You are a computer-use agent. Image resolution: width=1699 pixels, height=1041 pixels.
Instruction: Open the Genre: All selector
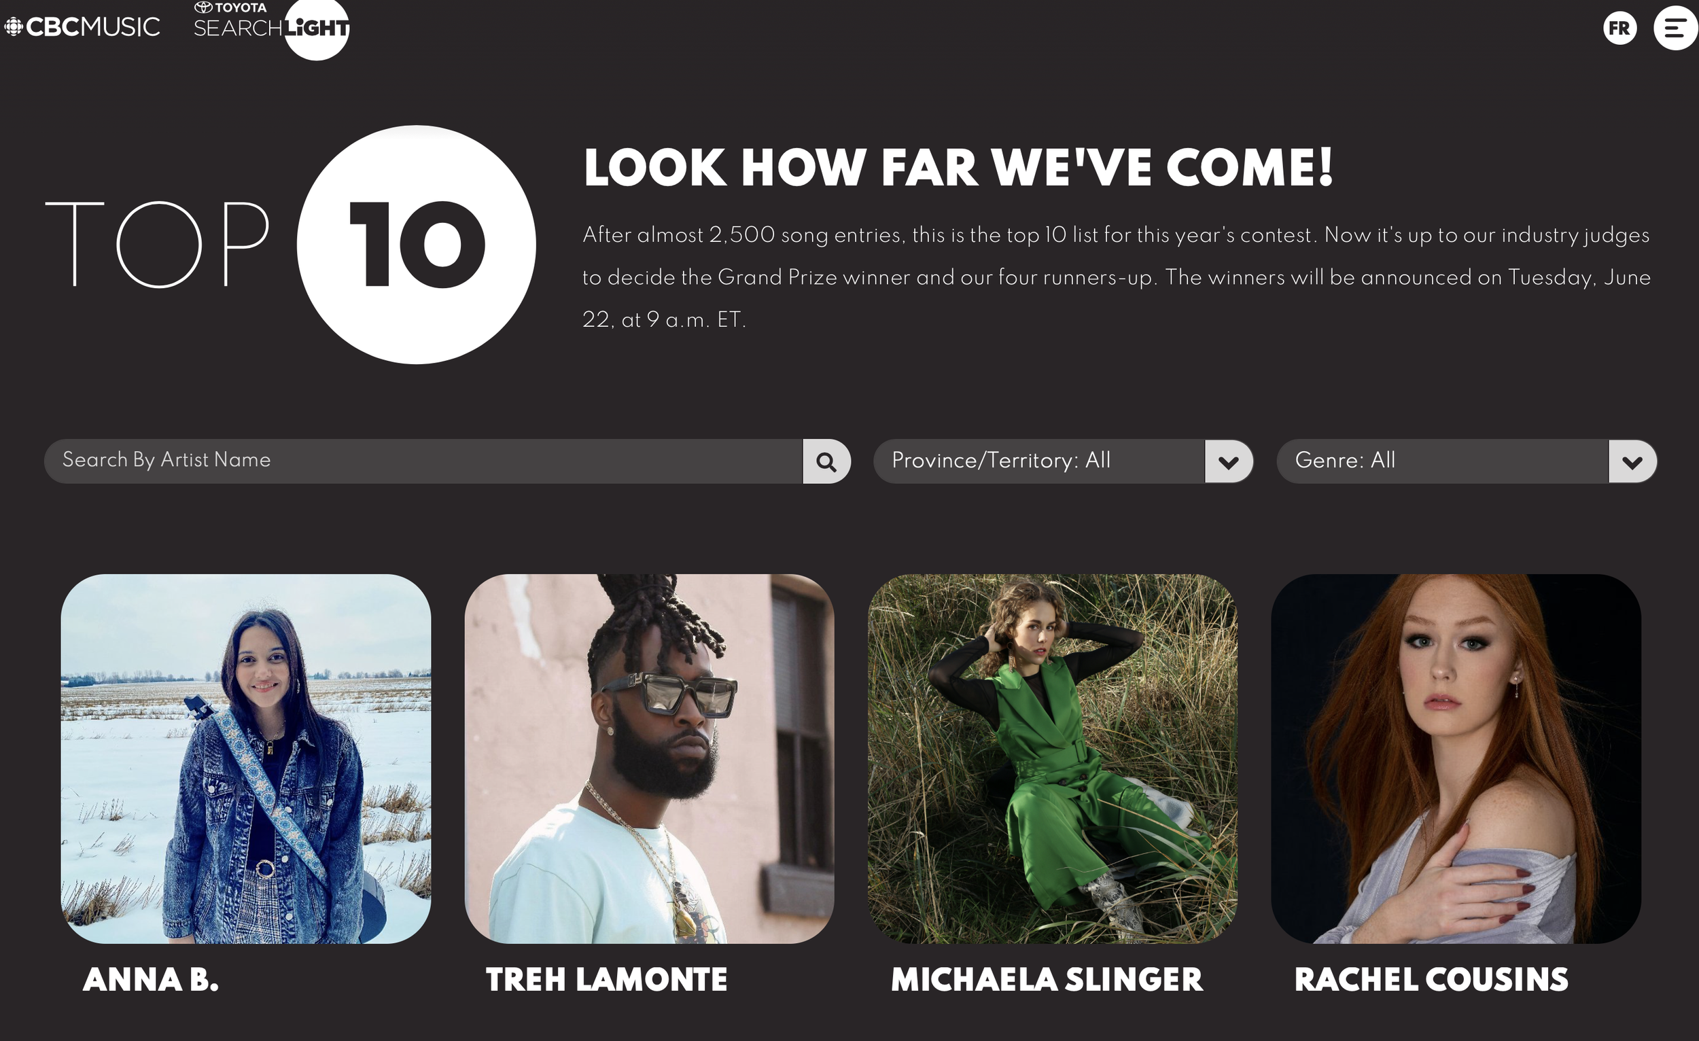click(1467, 461)
